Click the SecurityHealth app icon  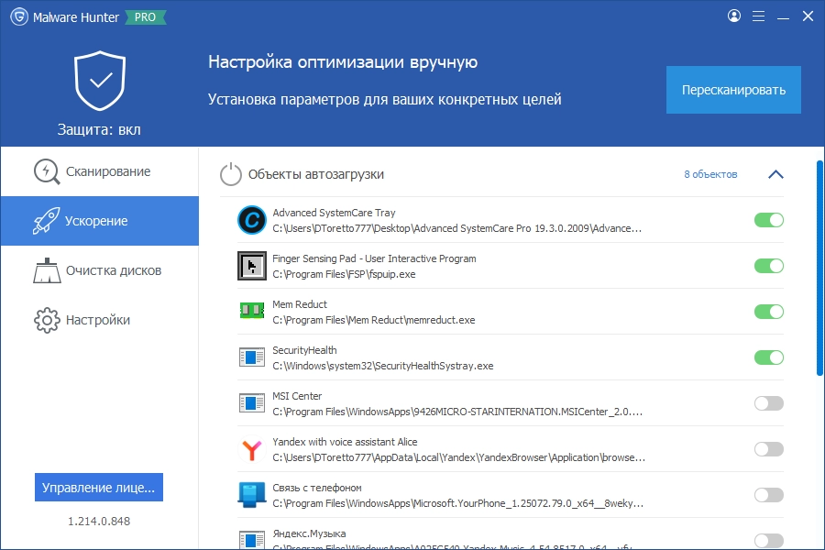(x=252, y=357)
